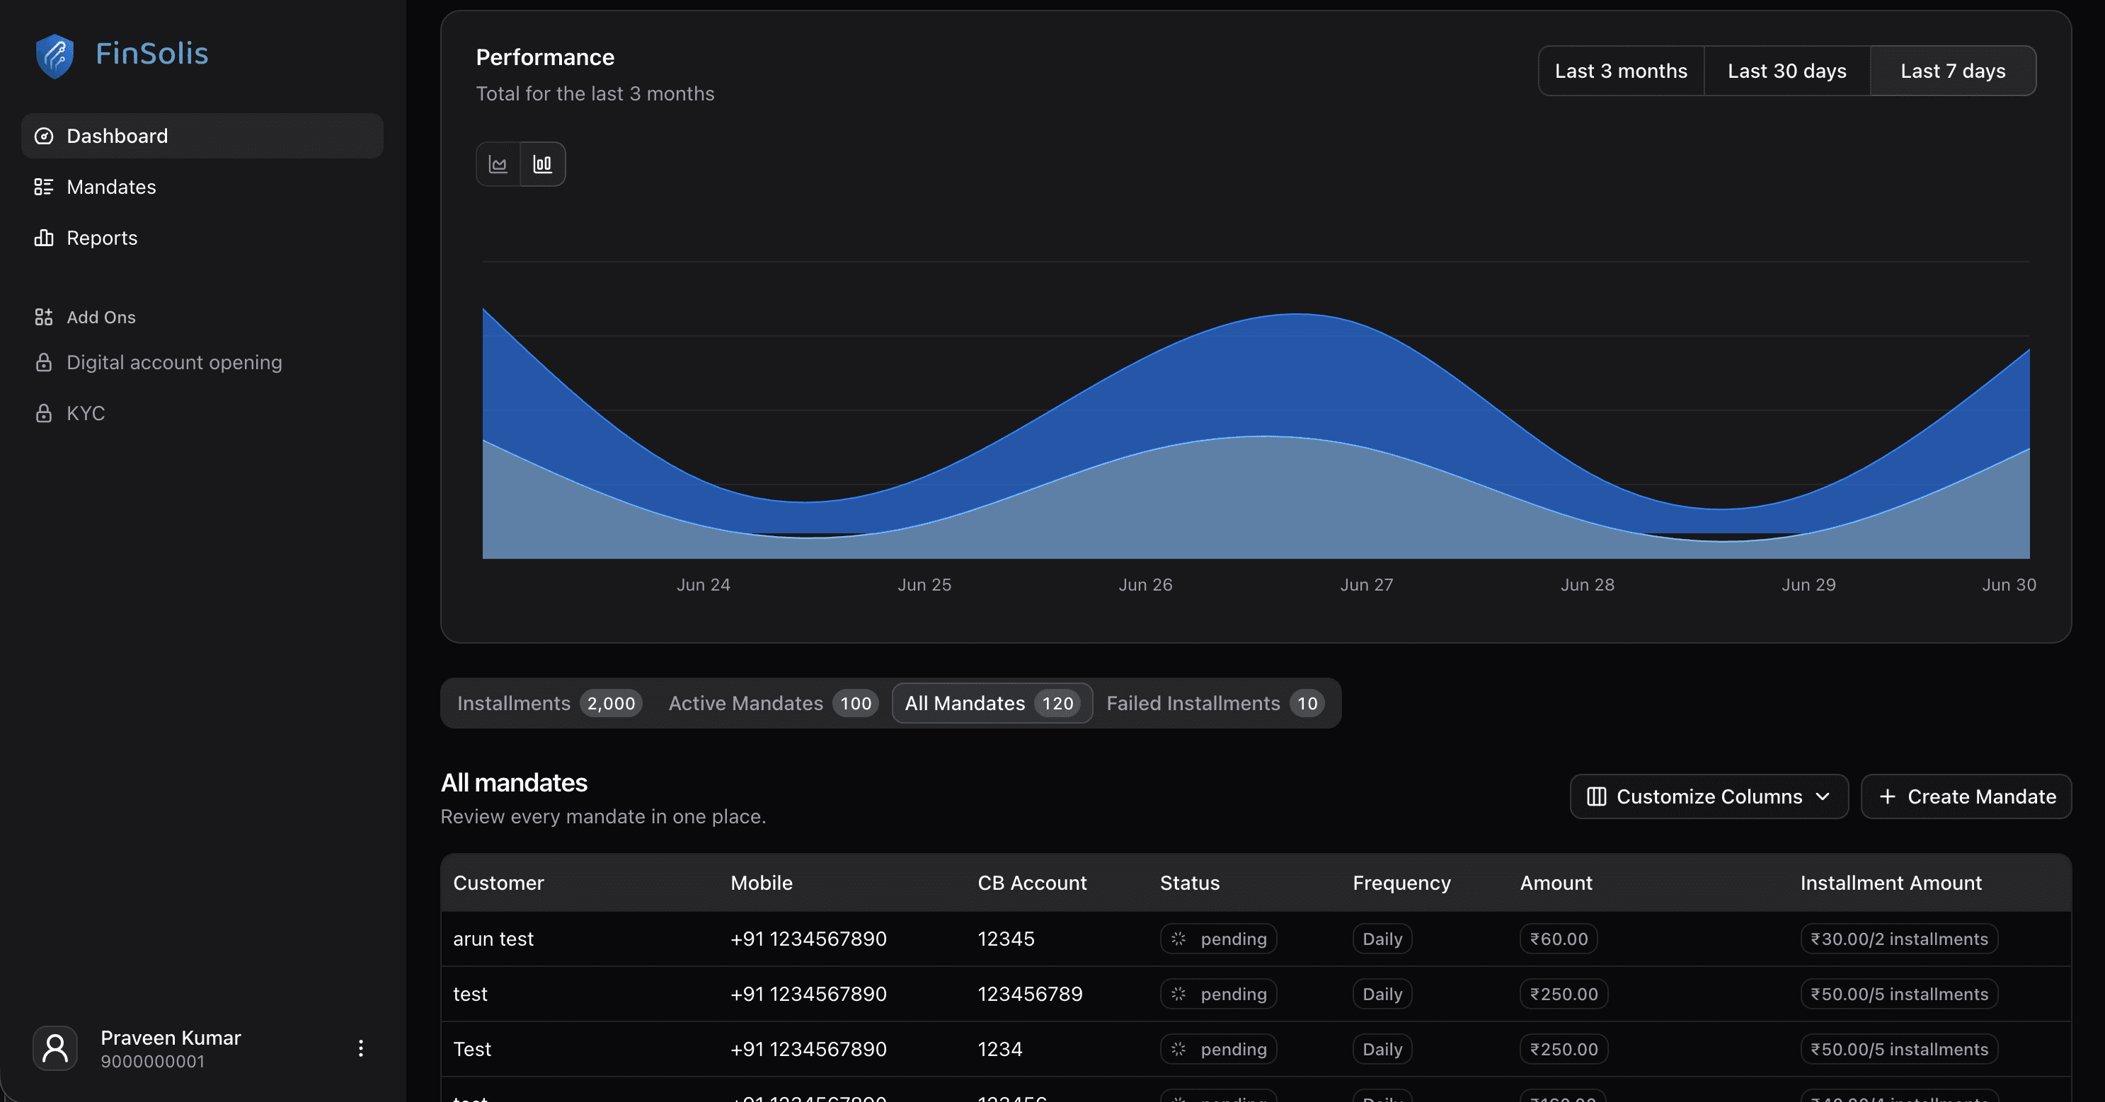Image resolution: width=2105 pixels, height=1102 pixels.
Task: Select the Last 3 months filter
Action: 1620,71
